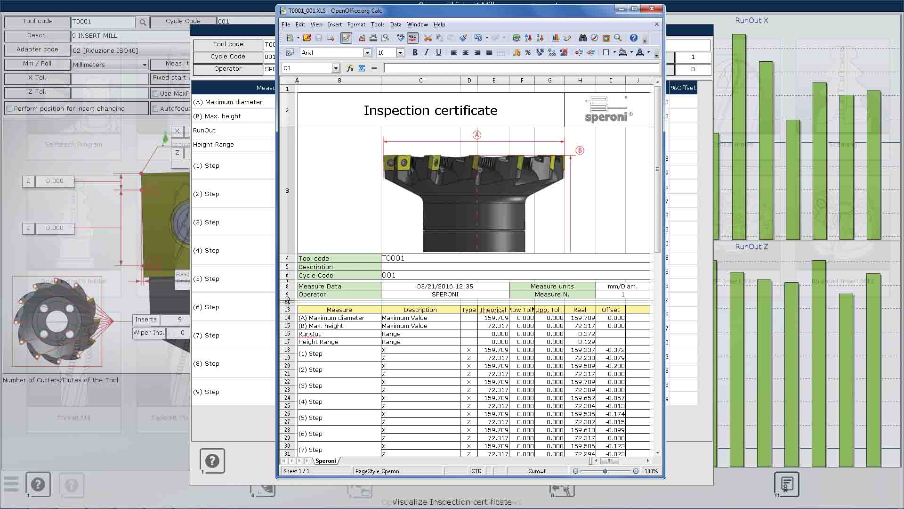Click the zoom slider handle
The image size is (904, 509).
605,471
